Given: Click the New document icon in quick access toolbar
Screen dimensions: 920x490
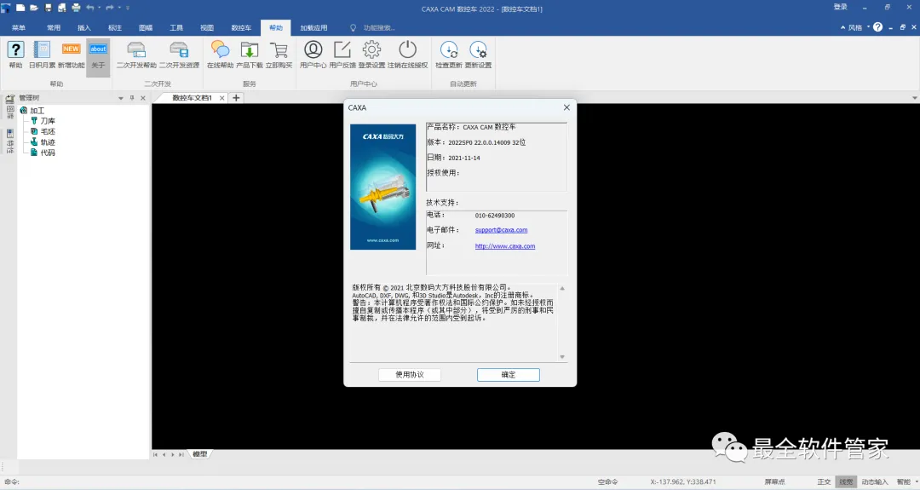Looking at the screenshot, I should tap(20, 8).
